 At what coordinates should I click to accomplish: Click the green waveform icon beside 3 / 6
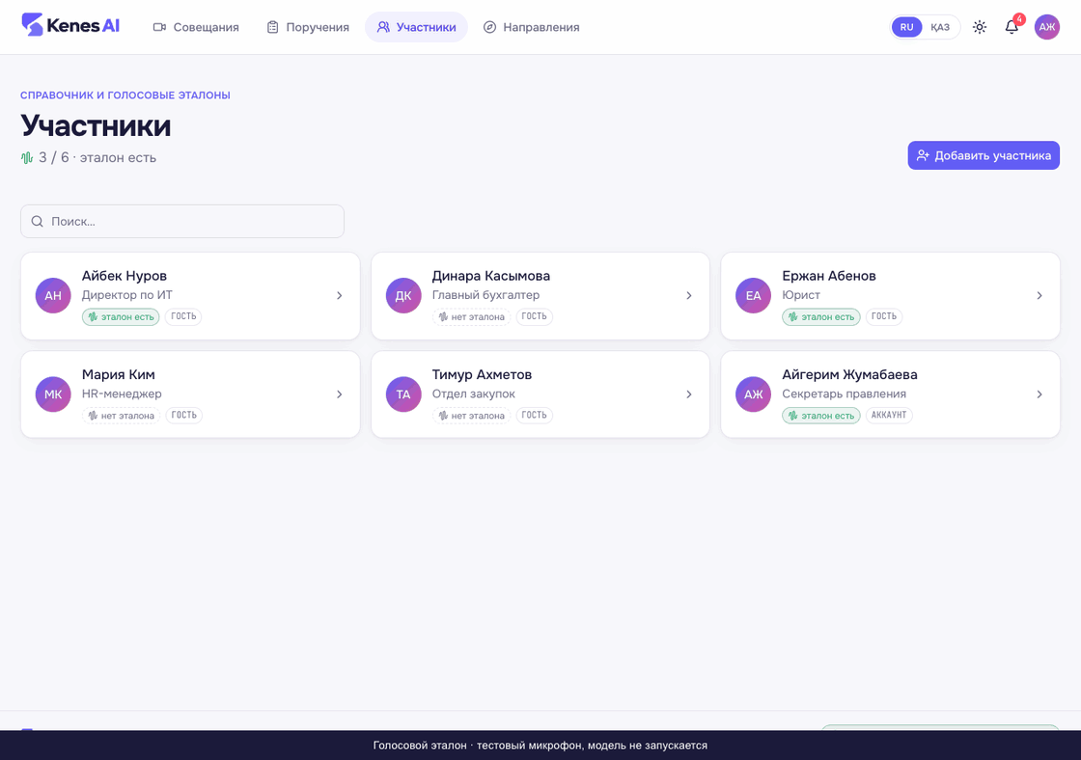(27, 158)
